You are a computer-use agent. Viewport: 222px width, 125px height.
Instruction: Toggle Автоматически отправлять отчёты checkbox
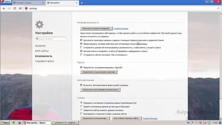(81, 51)
